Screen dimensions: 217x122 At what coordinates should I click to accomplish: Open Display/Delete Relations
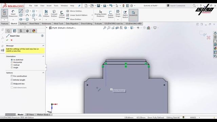coord(100,14)
